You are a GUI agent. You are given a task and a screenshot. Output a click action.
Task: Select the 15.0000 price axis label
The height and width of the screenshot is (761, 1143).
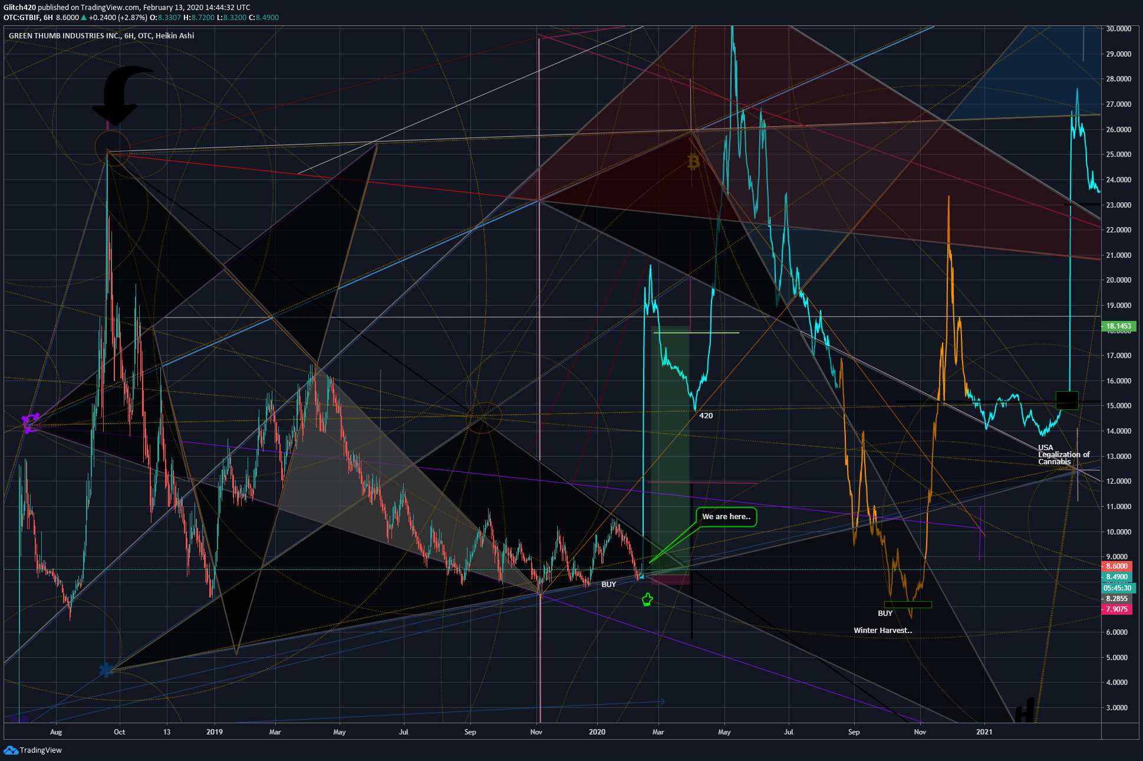pyautogui.click(x=1118, y=406)
